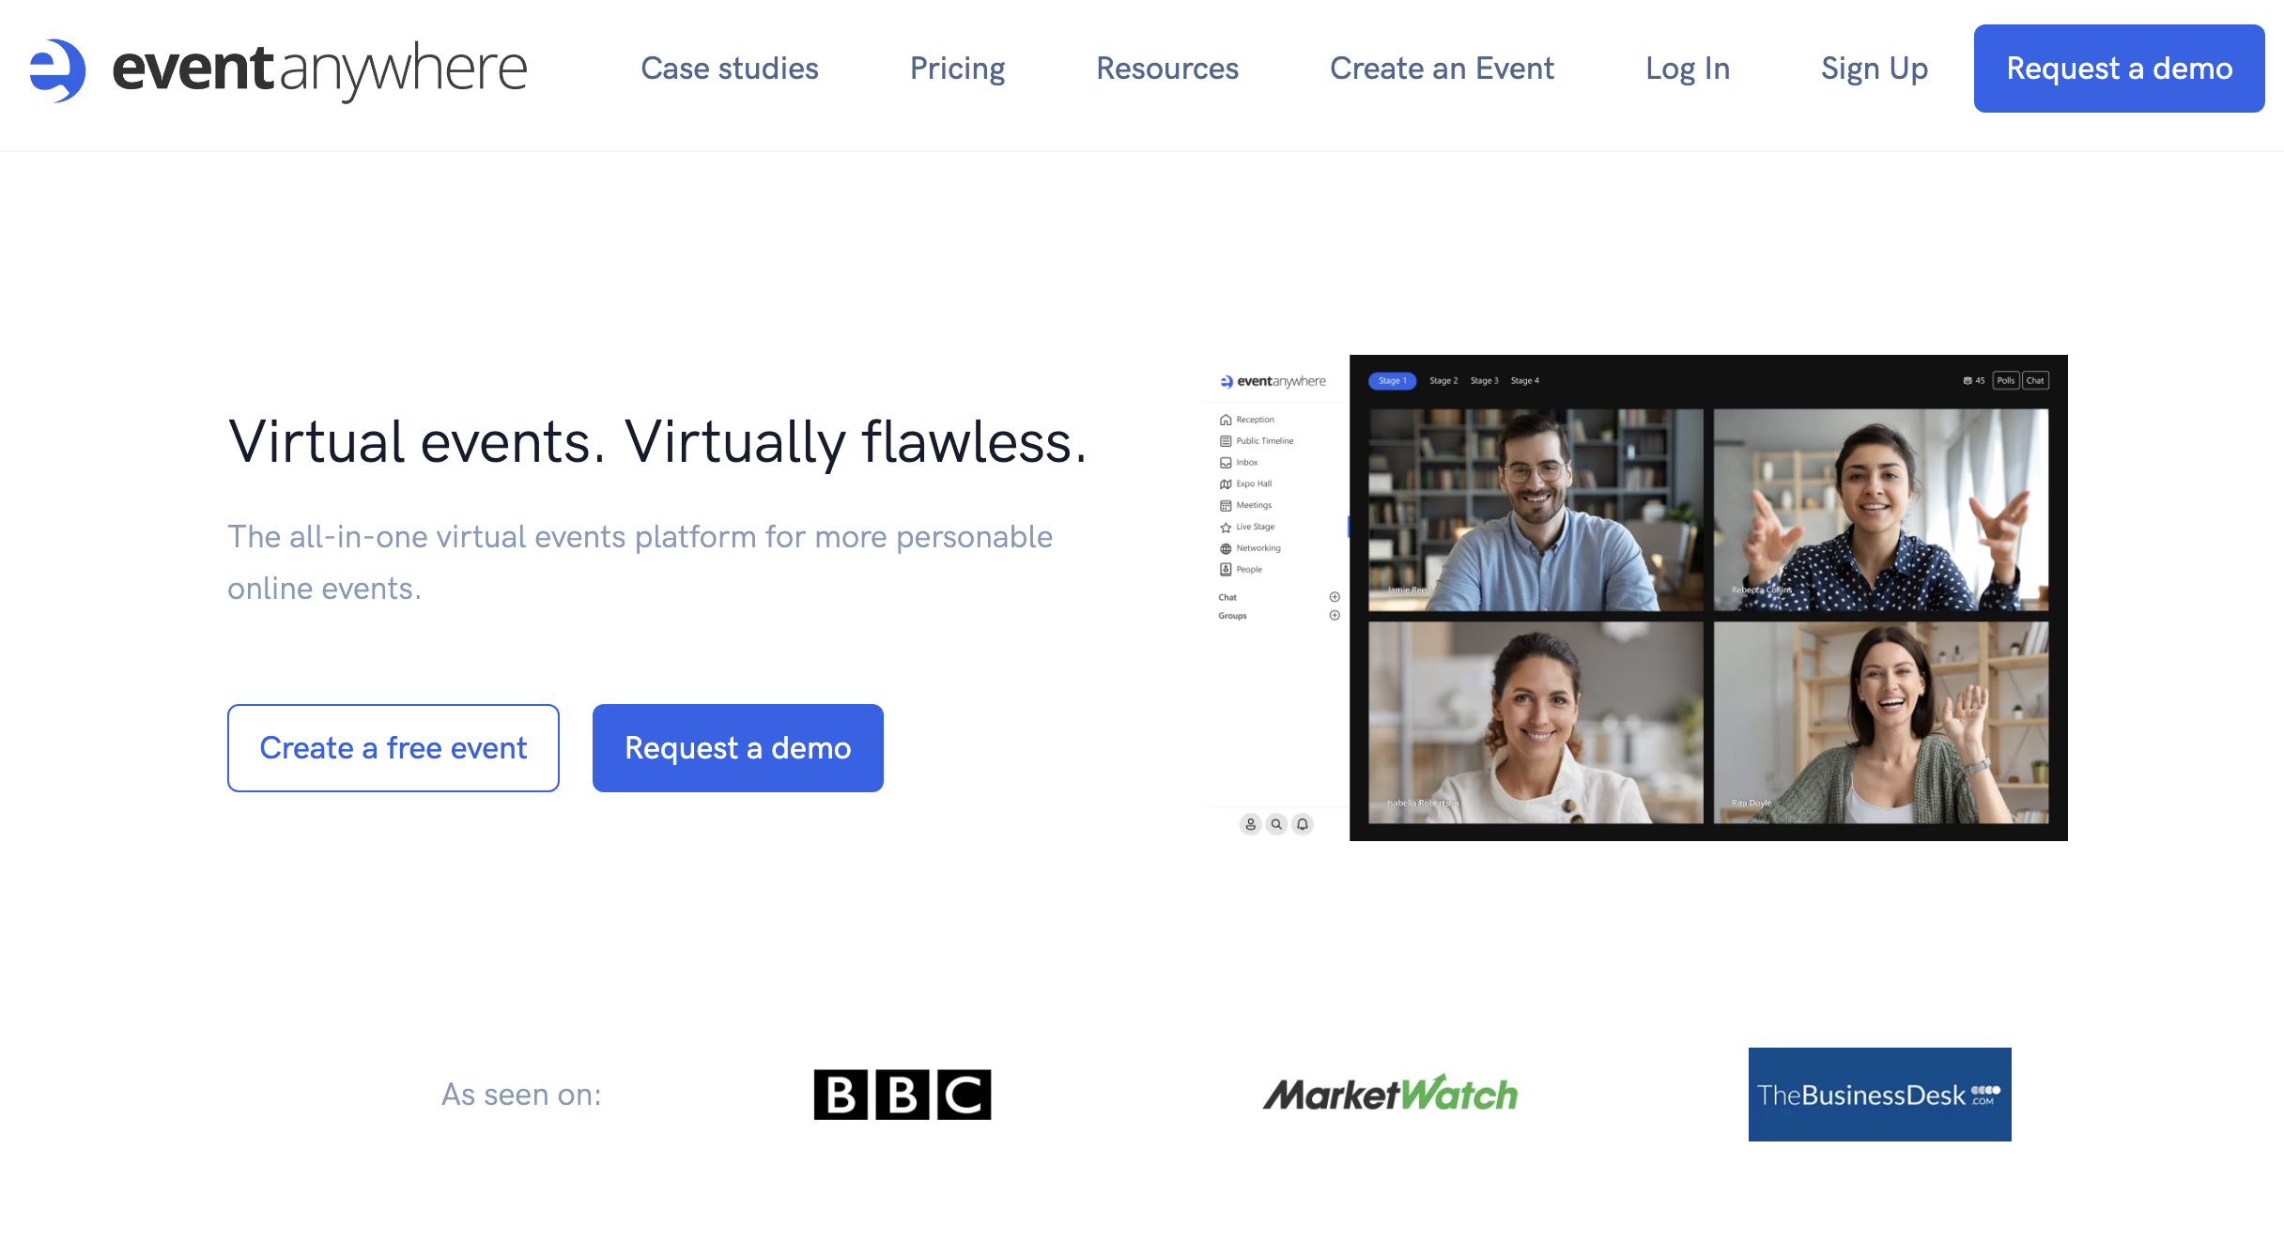This screenshot has width=2284, height=1241.
Task: Switch to the Stage 2 tab
Action: point(1443,381)
